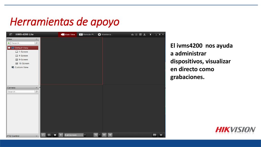Open the list icon in the title bar
Viewport: 261px width, 147px height.
point(136,34)
